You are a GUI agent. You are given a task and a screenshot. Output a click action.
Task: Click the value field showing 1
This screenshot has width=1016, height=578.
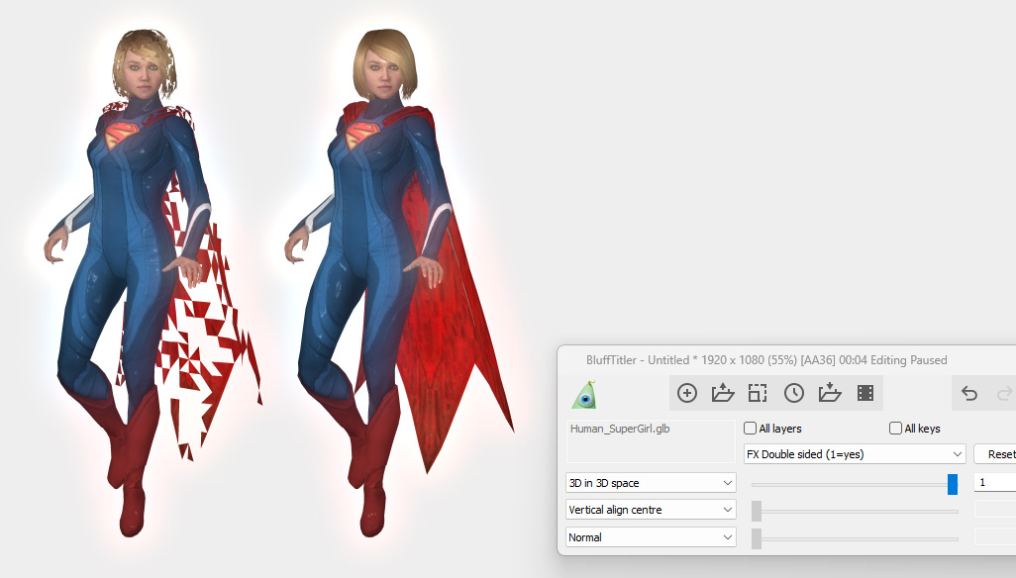click(x=995, y=482)
